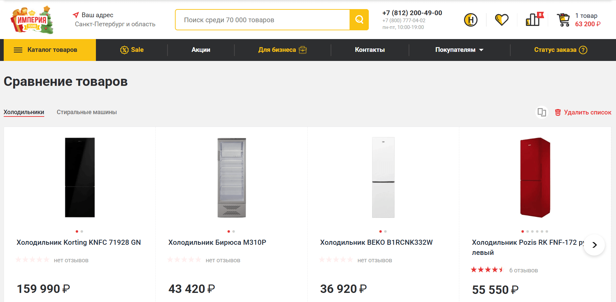Click Удалить список link
This screenshot has width=616, height=302.
(583, 112)
